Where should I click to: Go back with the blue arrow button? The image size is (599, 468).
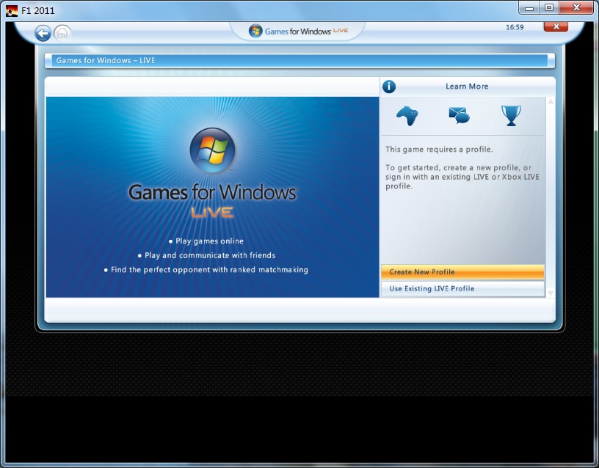43,33
